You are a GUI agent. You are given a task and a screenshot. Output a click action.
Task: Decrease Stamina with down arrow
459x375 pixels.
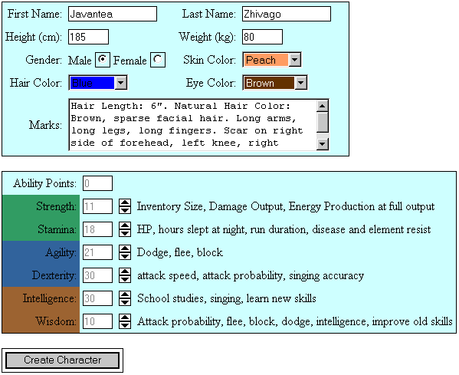pos(125,233)
